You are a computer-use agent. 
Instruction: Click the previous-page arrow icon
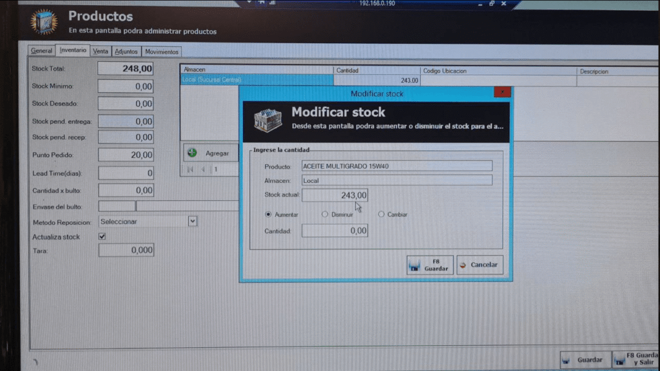[x=203, y=170]
